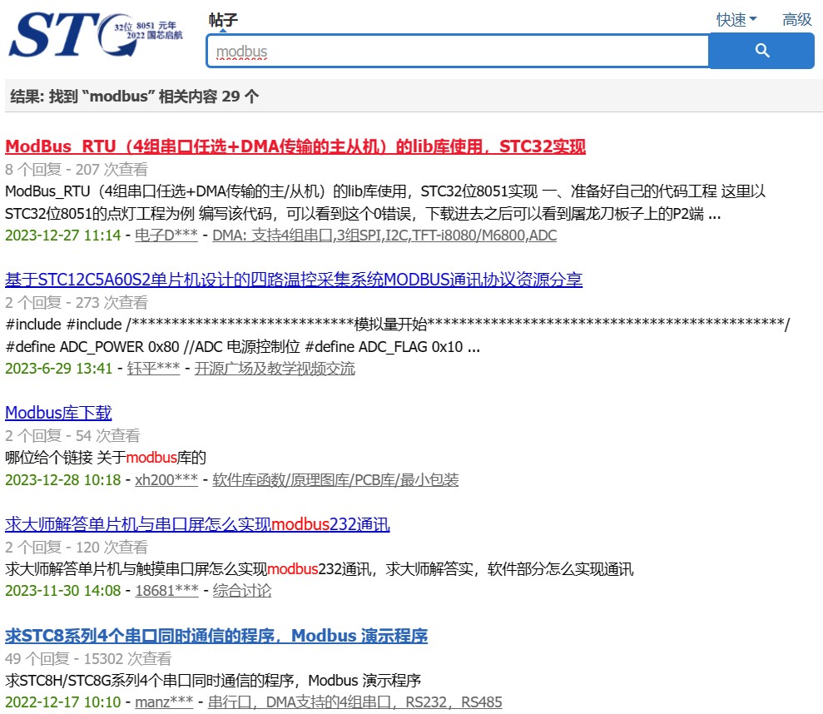Open forum link 串行口, DMA支持的4组串口, RS232, RS485

click(354, 702)
